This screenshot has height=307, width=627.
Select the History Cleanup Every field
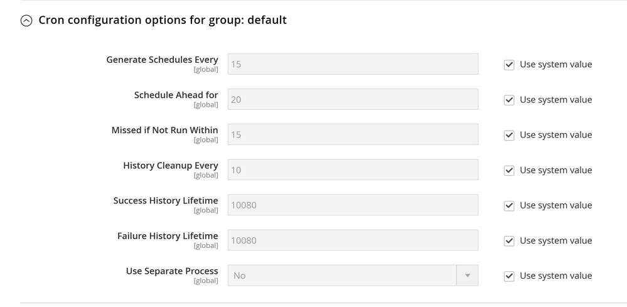point(352,170)
